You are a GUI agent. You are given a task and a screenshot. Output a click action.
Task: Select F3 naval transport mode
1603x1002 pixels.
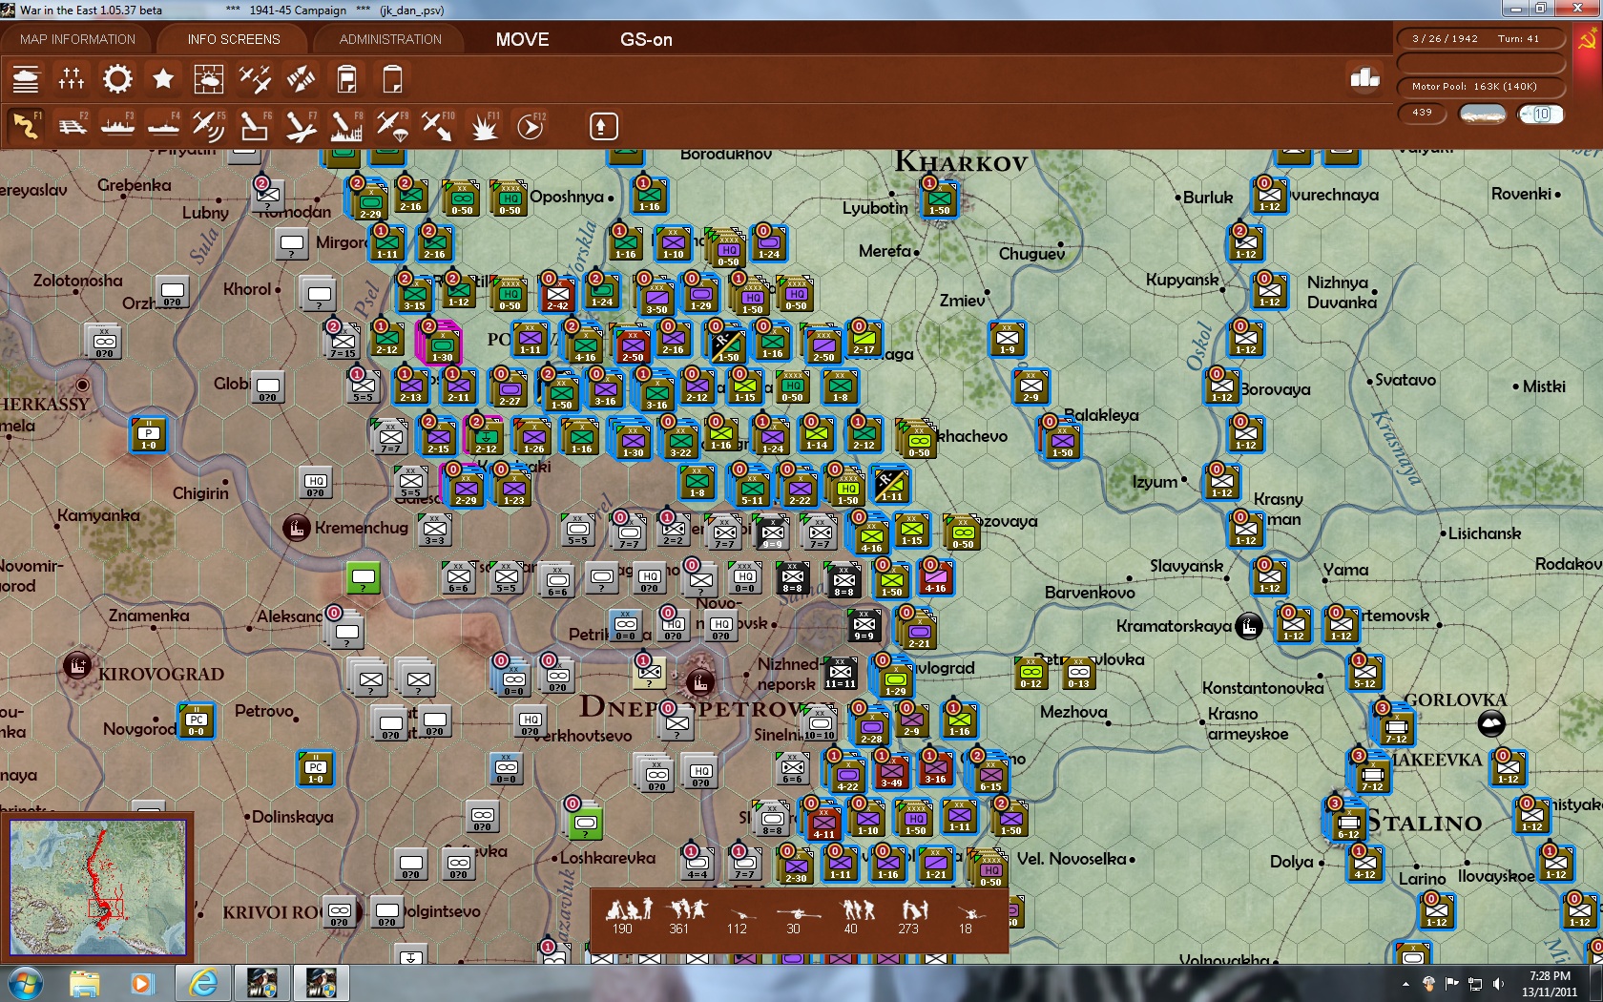[117, 126]
